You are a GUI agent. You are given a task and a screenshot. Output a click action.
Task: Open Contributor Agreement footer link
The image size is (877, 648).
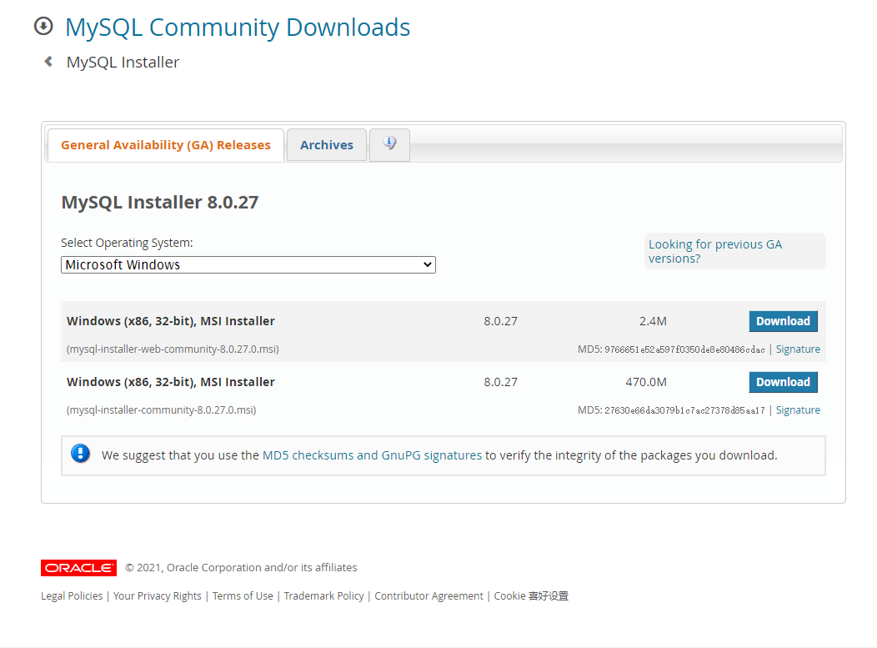[x=429, y=596]
